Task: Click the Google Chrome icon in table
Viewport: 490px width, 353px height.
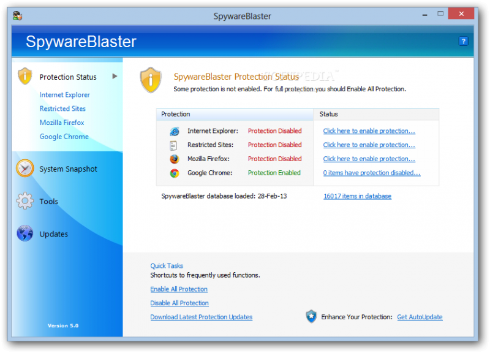Action: (175, 173)
